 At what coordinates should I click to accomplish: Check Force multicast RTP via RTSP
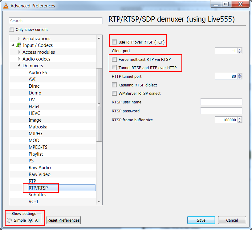pyautogui.click(x=114, y=59)
